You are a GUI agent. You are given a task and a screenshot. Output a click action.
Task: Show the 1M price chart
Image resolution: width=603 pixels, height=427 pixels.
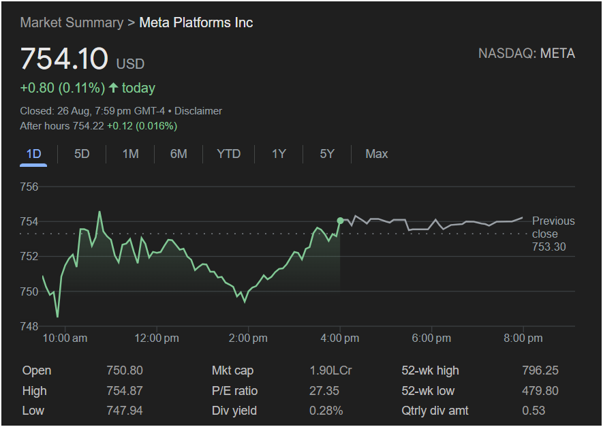pyautogui.click(x=130, y=154)
